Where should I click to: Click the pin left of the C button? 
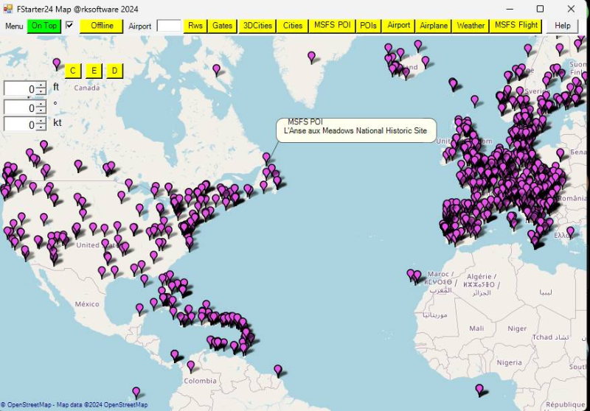[x=57, y=63]
